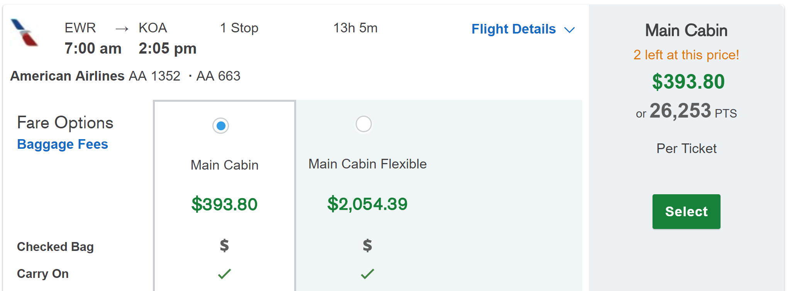Select the Main Cabin Flexible radio button
Image resolution: width=790 pixels, height=291 pixels.
pos(363,124)
